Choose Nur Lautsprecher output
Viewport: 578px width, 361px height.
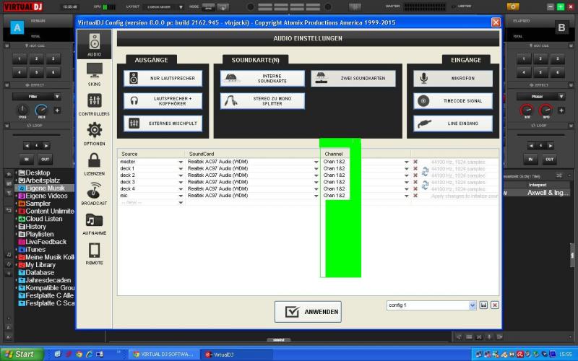(163, 79)
